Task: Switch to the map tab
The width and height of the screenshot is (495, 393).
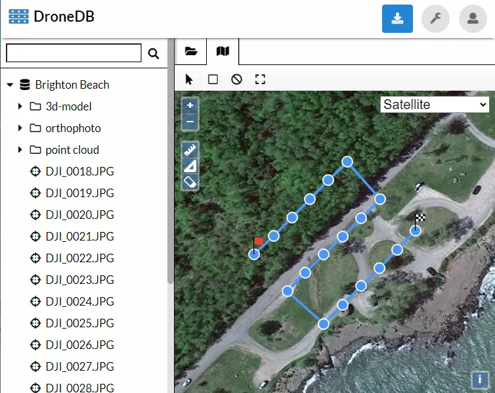Action: 223,51
